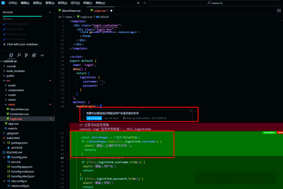Toggle the editor layout icon at top right
Viewport: 283px width, 189px height.
[279, 11]
